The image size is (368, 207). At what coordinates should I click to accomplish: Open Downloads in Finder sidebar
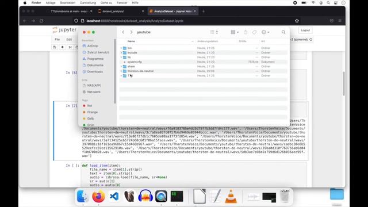[93, 71]
